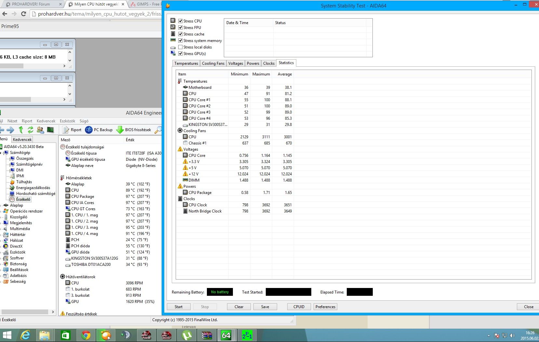Image resolution: width=539 pixels, height=342 pixels.
Task: Expand the Hálózat tree node
Action: [x=1, y=240]
